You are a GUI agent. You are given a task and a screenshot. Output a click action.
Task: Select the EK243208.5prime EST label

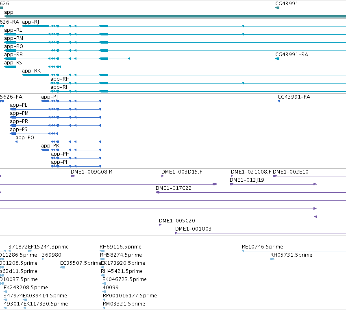26,288
